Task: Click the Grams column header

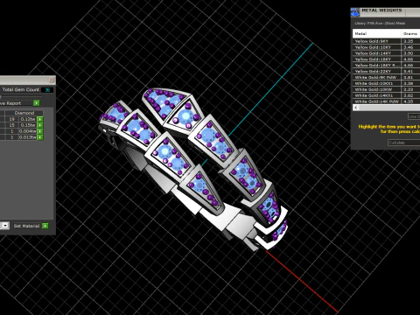Action: tap(410, 33)
